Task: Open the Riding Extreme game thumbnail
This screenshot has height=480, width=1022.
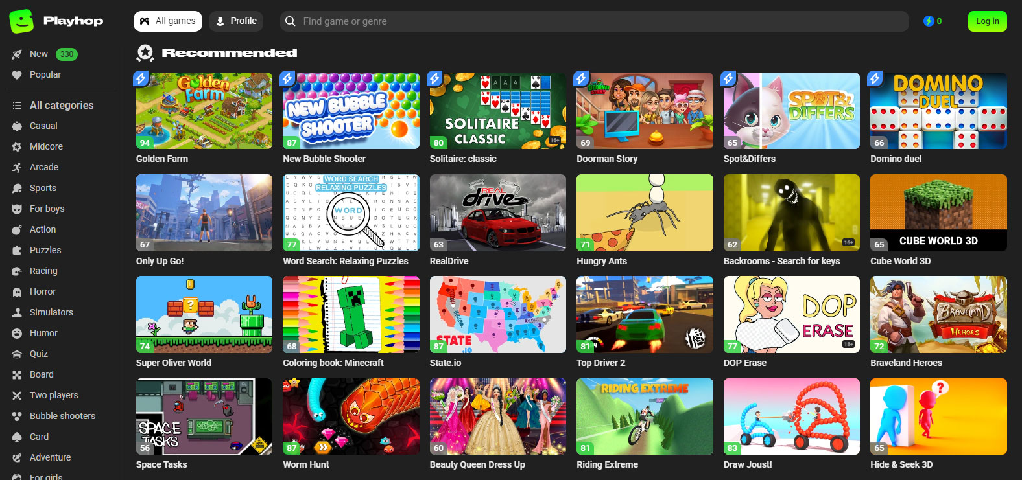Action: pyautogui.click(x=645, y=417)
